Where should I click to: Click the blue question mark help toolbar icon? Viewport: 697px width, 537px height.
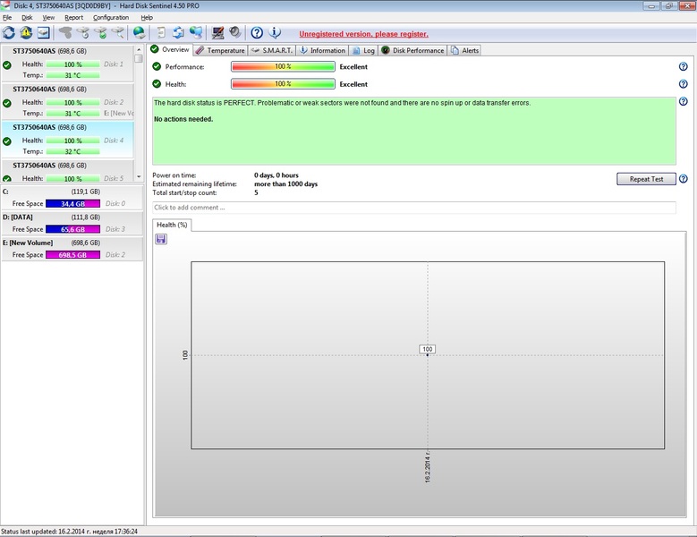click(257, 32)
